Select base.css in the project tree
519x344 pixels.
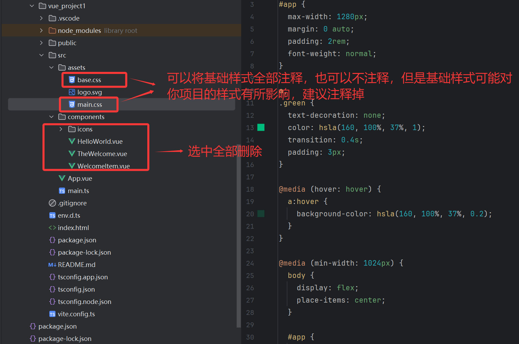click(x=89, y=80)
